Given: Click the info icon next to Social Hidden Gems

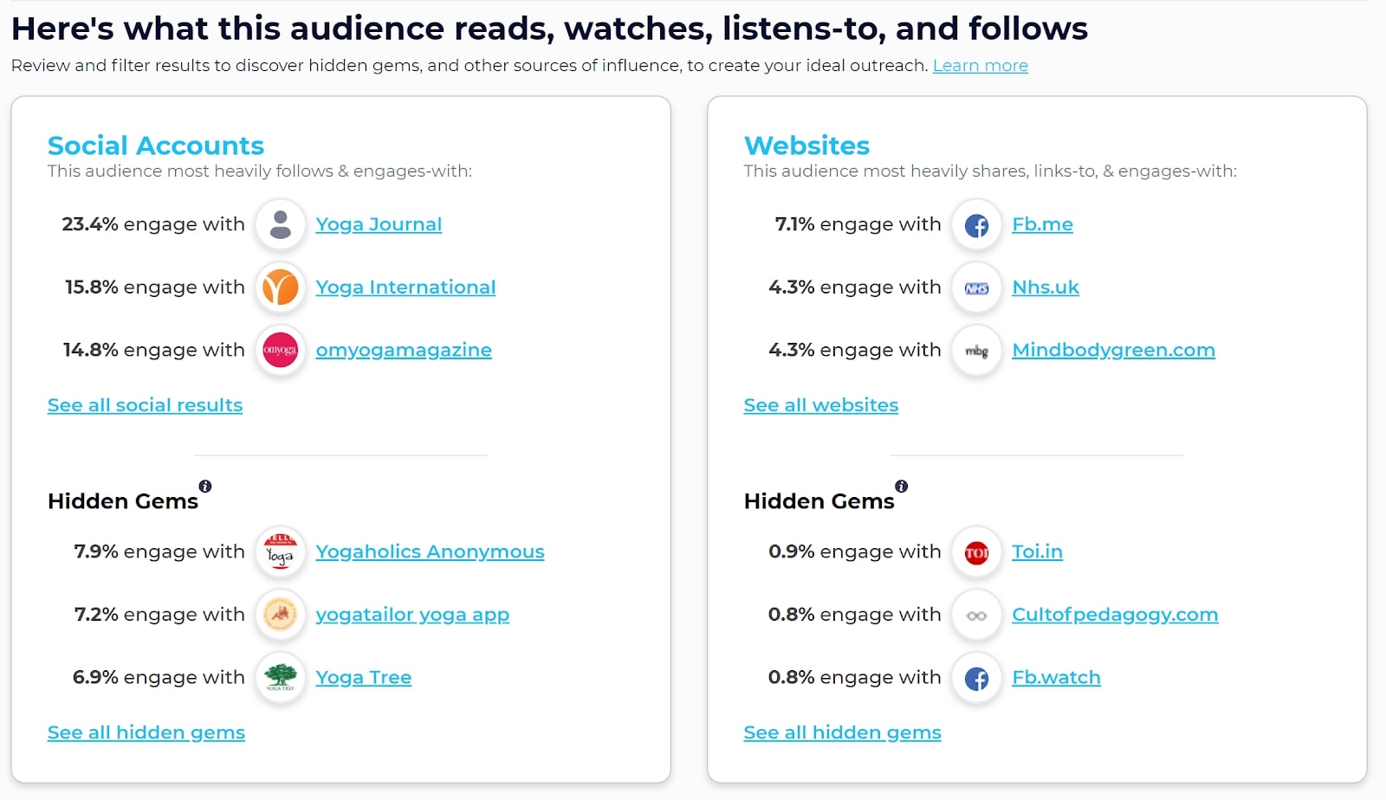Looking at the screenshot, I should pos(205,487).
